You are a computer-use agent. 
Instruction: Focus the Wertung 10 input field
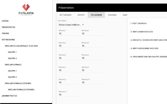[x=93, y=82]
